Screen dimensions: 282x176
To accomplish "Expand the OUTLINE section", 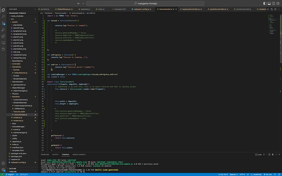I will click(22, 169).
